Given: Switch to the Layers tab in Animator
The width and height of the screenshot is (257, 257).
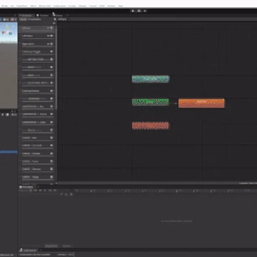Looking at the screenshot, I should pyautogui.click(x=23, y=19).
